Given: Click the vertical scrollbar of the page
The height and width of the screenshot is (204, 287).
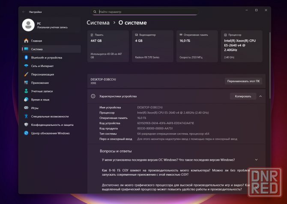Looking at the screenshot, I should [x=270, y=65].
